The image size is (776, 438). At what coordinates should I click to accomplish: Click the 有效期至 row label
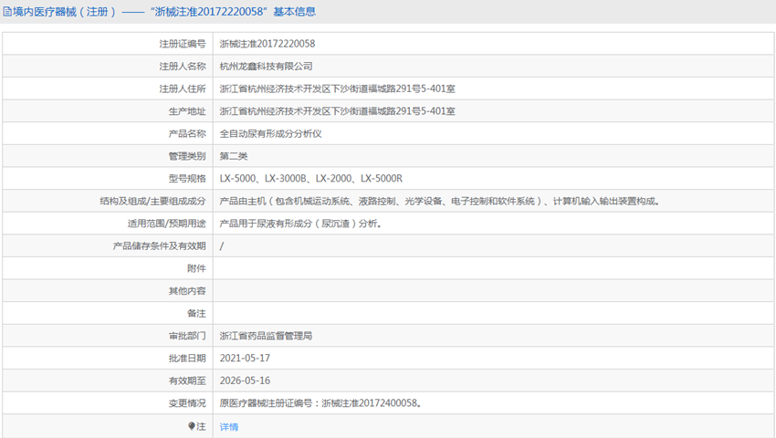point(187,381)
